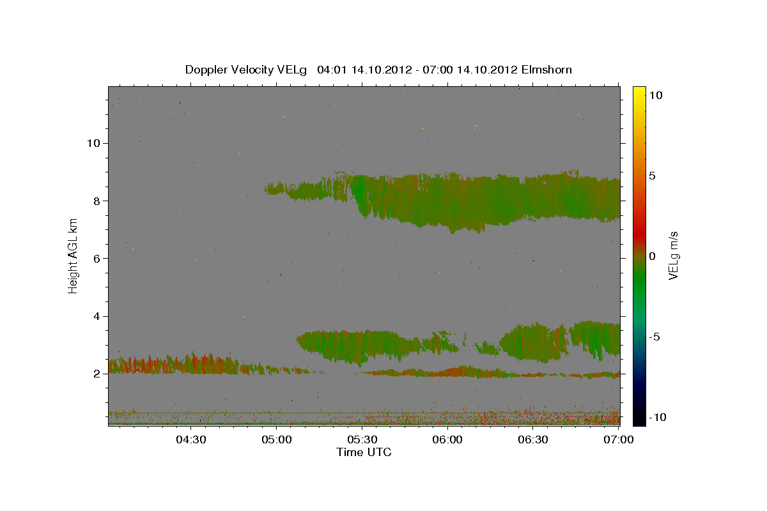
Task: Click the colorbar value -5
Action: pyautogui.click(x=654, y=337)
